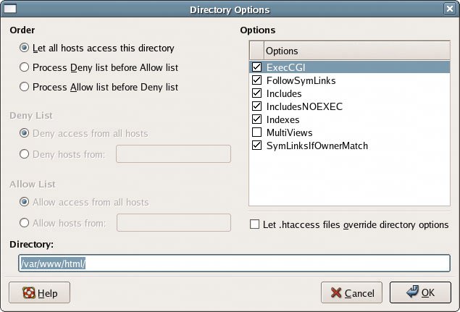Screen dimensions: 460x312
Task: Select Let all hosts access this directory
Action: (25, 49)
